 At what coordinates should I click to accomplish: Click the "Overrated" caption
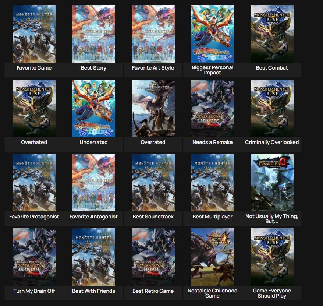(x=153, y=142)
